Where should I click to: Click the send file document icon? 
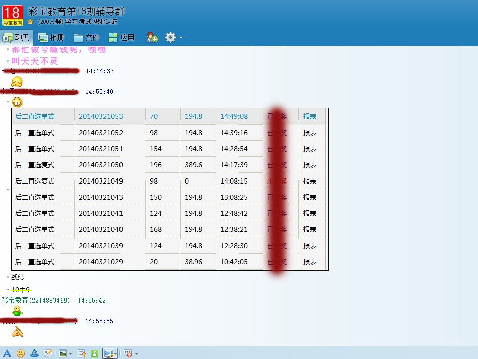click(82, 353)
